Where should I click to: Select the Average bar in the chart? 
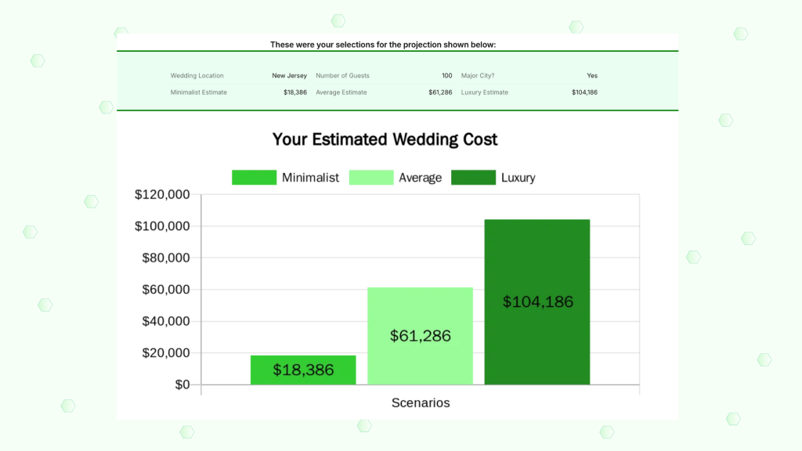pyautogui.click(x=421, y=336)
